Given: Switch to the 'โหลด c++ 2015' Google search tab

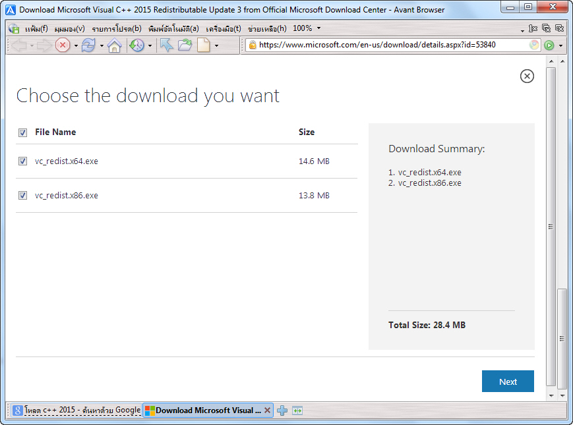Looking at the screenshot, I should pyautogui.click(x=76, y=411).
